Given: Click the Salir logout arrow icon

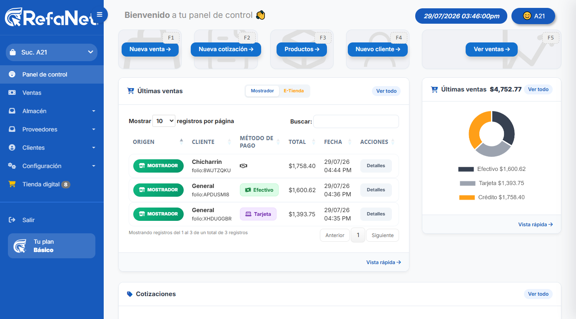Looking at the screenshot, I should click(12, 220).
